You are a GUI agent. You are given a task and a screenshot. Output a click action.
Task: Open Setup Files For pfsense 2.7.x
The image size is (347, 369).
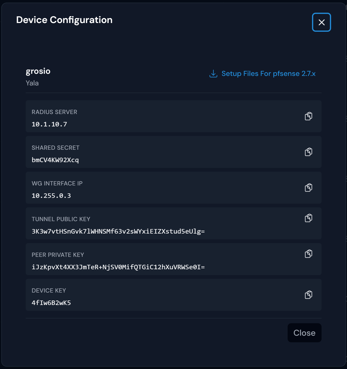[x=269, y=74]
